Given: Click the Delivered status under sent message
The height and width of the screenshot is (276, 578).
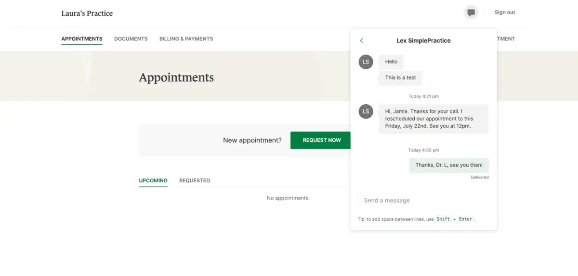Looking at the screenshot, I should click(x=480, y=177).
